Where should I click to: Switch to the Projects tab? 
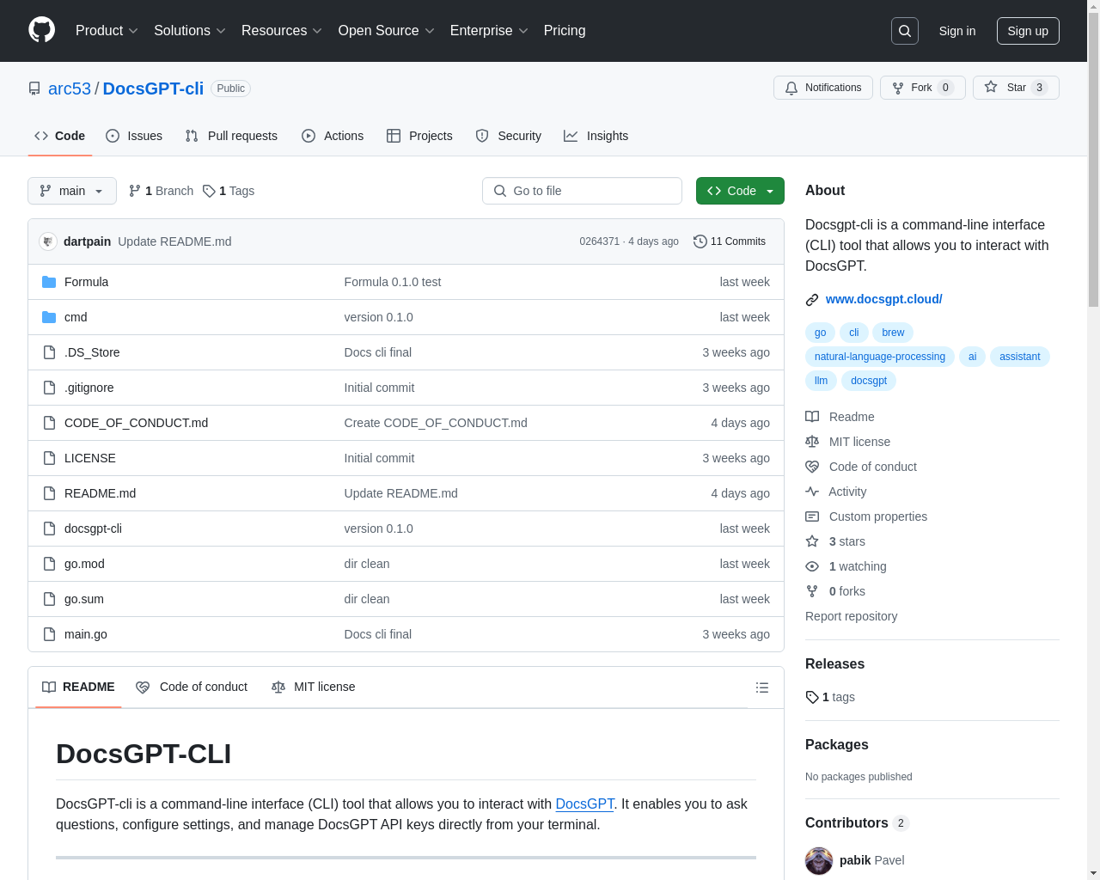tap(419, 136)
